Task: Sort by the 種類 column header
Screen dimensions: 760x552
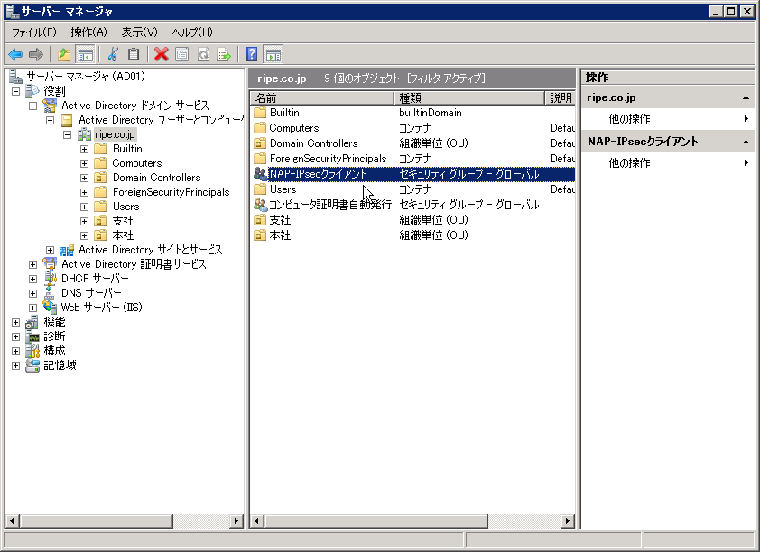Action: pyautogui.click(x=469, y=97)
